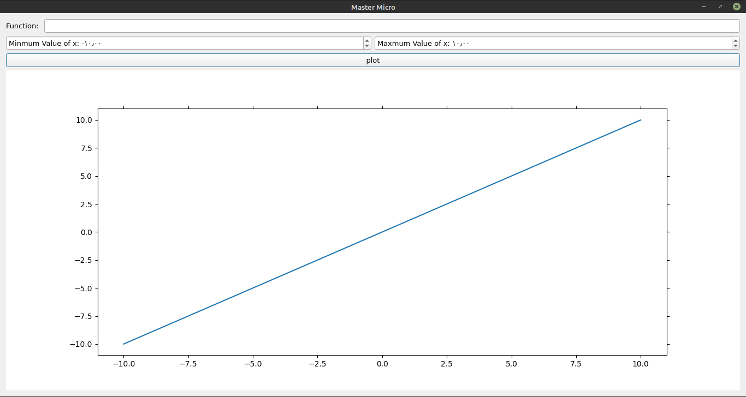Click the origin point of the graph
Image resolution: width=746 pixels, height=397 pixels.
(382, 232)
